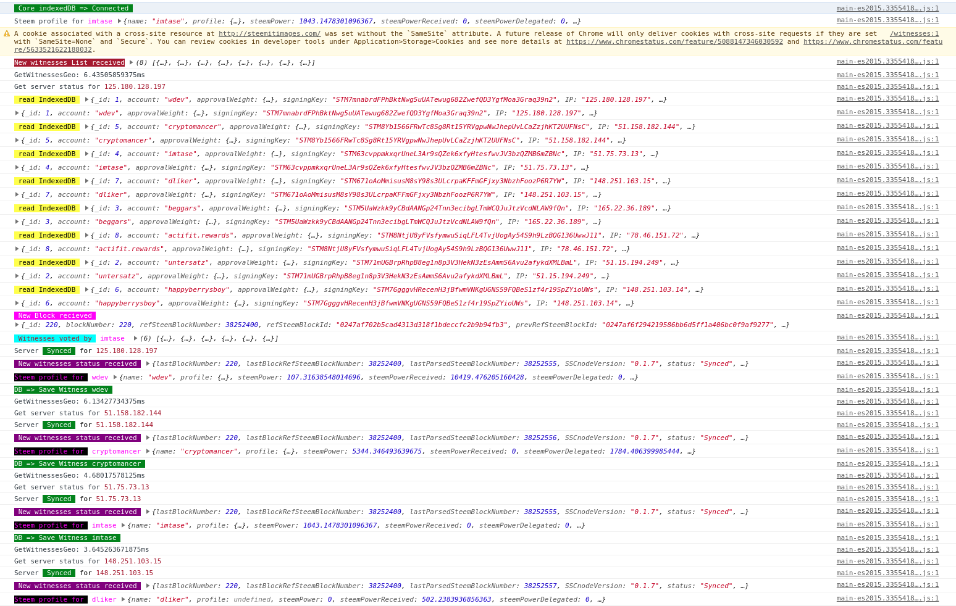
Task: Expand the cryptomancer witness object
Action: click(x=17, y=140)
